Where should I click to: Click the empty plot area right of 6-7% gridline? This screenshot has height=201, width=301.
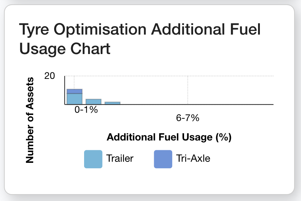click(231, 90)
